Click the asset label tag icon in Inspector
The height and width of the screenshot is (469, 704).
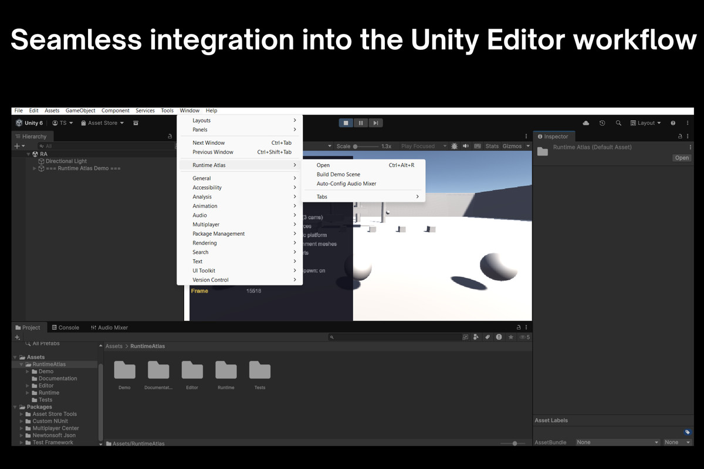coord(688,432)
